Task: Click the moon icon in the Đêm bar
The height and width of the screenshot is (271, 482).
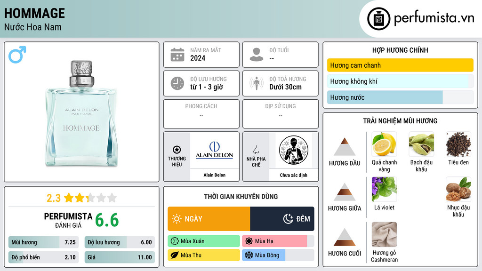Action: click(x=288, y=219)
